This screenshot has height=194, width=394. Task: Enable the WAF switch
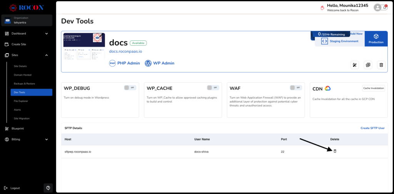[296, 88]
